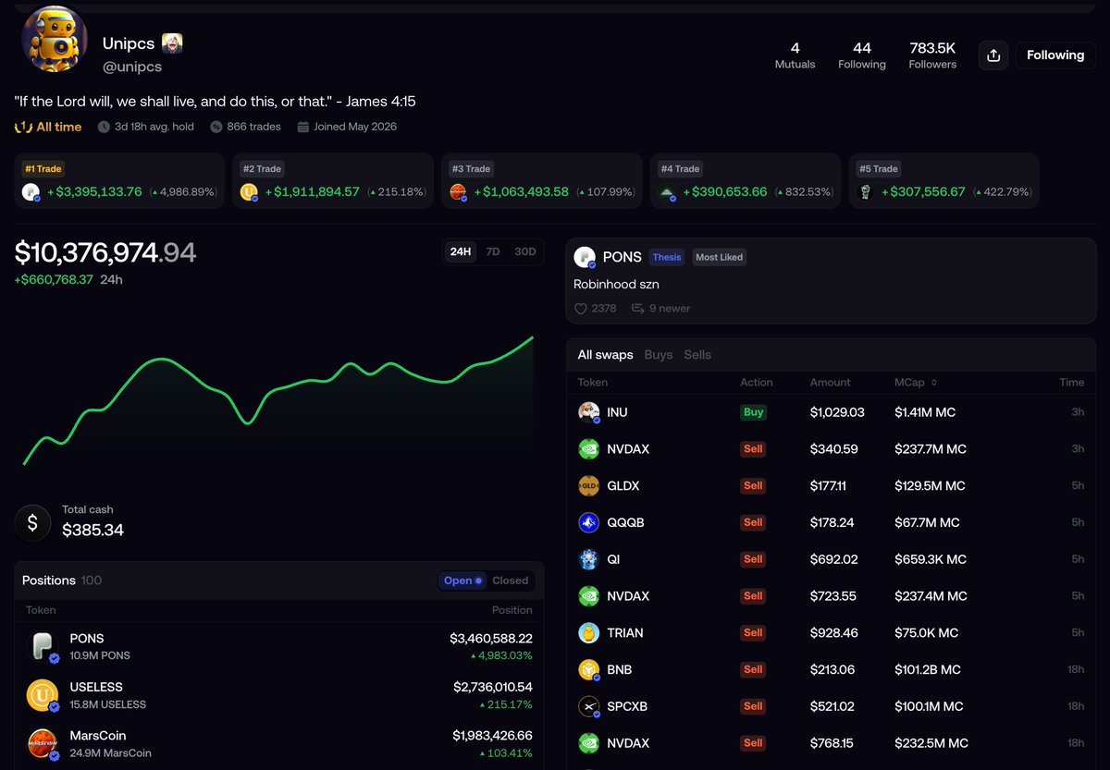Show the Sells tab

pyautogui.click(x=697, y=355)
